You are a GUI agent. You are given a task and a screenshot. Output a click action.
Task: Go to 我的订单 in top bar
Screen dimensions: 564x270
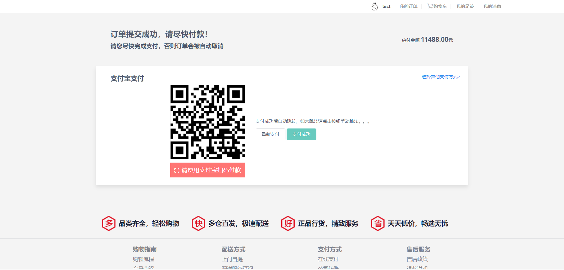pyautogui.click(x=408, y=7)
